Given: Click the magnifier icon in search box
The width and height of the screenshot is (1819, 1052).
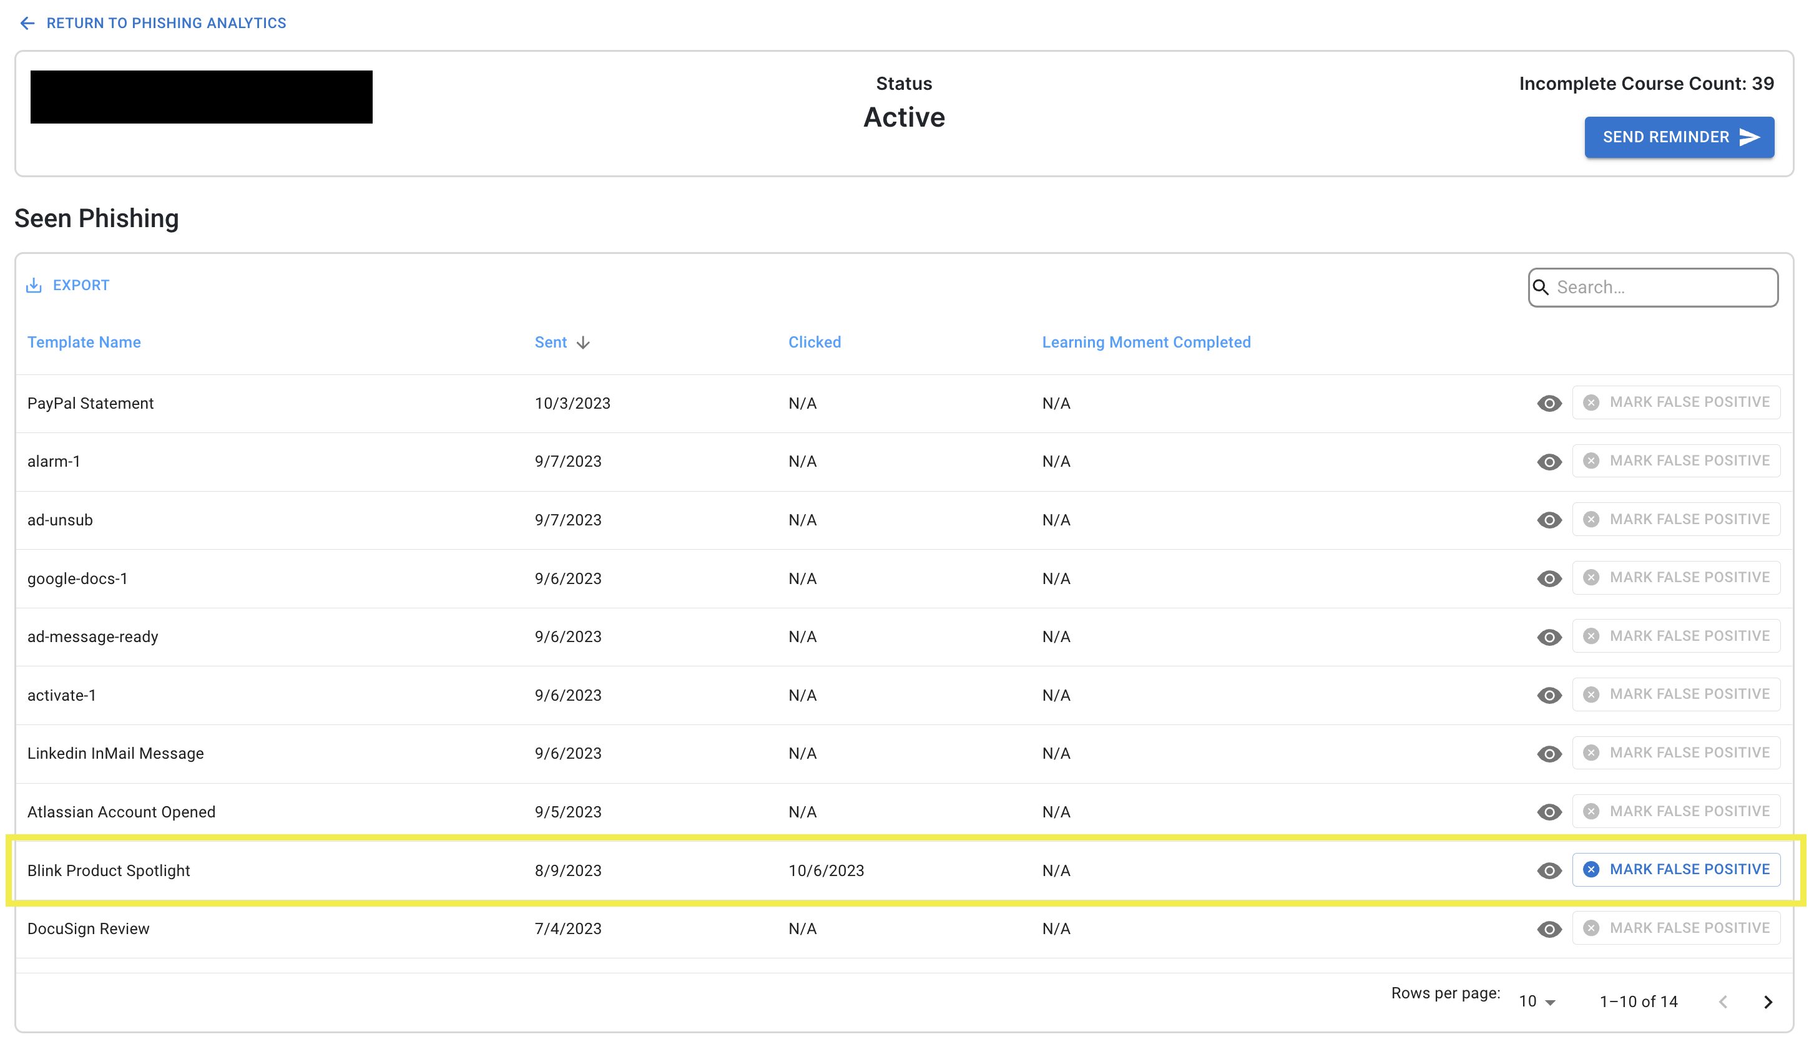Looking at the screenshot, I should pos(1541,287).
